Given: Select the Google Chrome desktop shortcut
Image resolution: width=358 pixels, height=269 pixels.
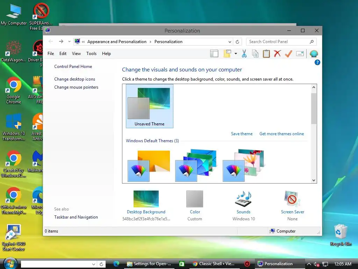Looking at the screenshot, I should click(x=14, y=91).
